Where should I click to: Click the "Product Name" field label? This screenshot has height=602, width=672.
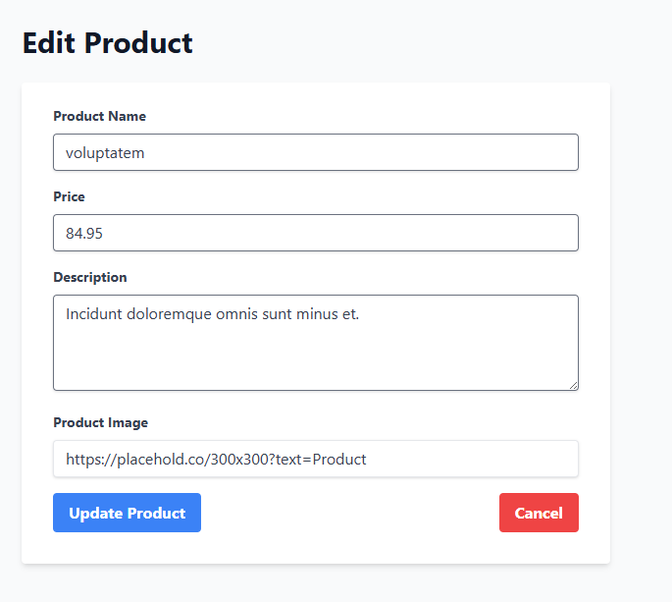(x=99, y=116)
